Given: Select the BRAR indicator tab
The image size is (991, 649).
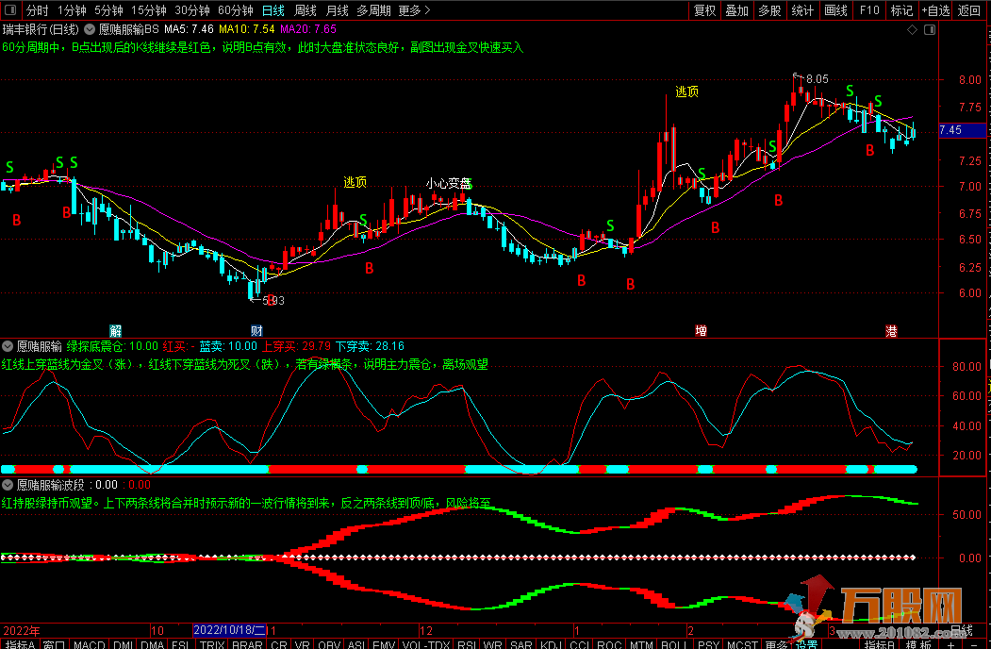Looking at the screenshot, I should tap(247, 644).
